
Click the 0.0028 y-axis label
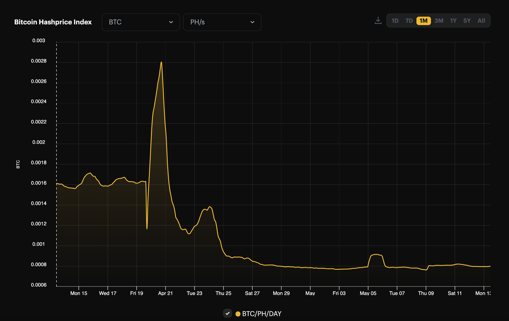point(39,61)
